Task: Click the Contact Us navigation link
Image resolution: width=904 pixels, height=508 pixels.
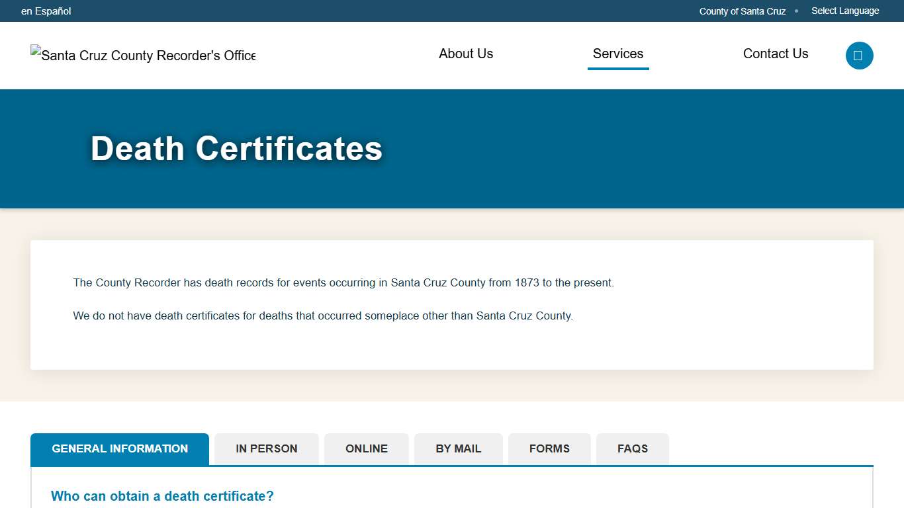Action: pyautogui.click(x=775, y=54)
